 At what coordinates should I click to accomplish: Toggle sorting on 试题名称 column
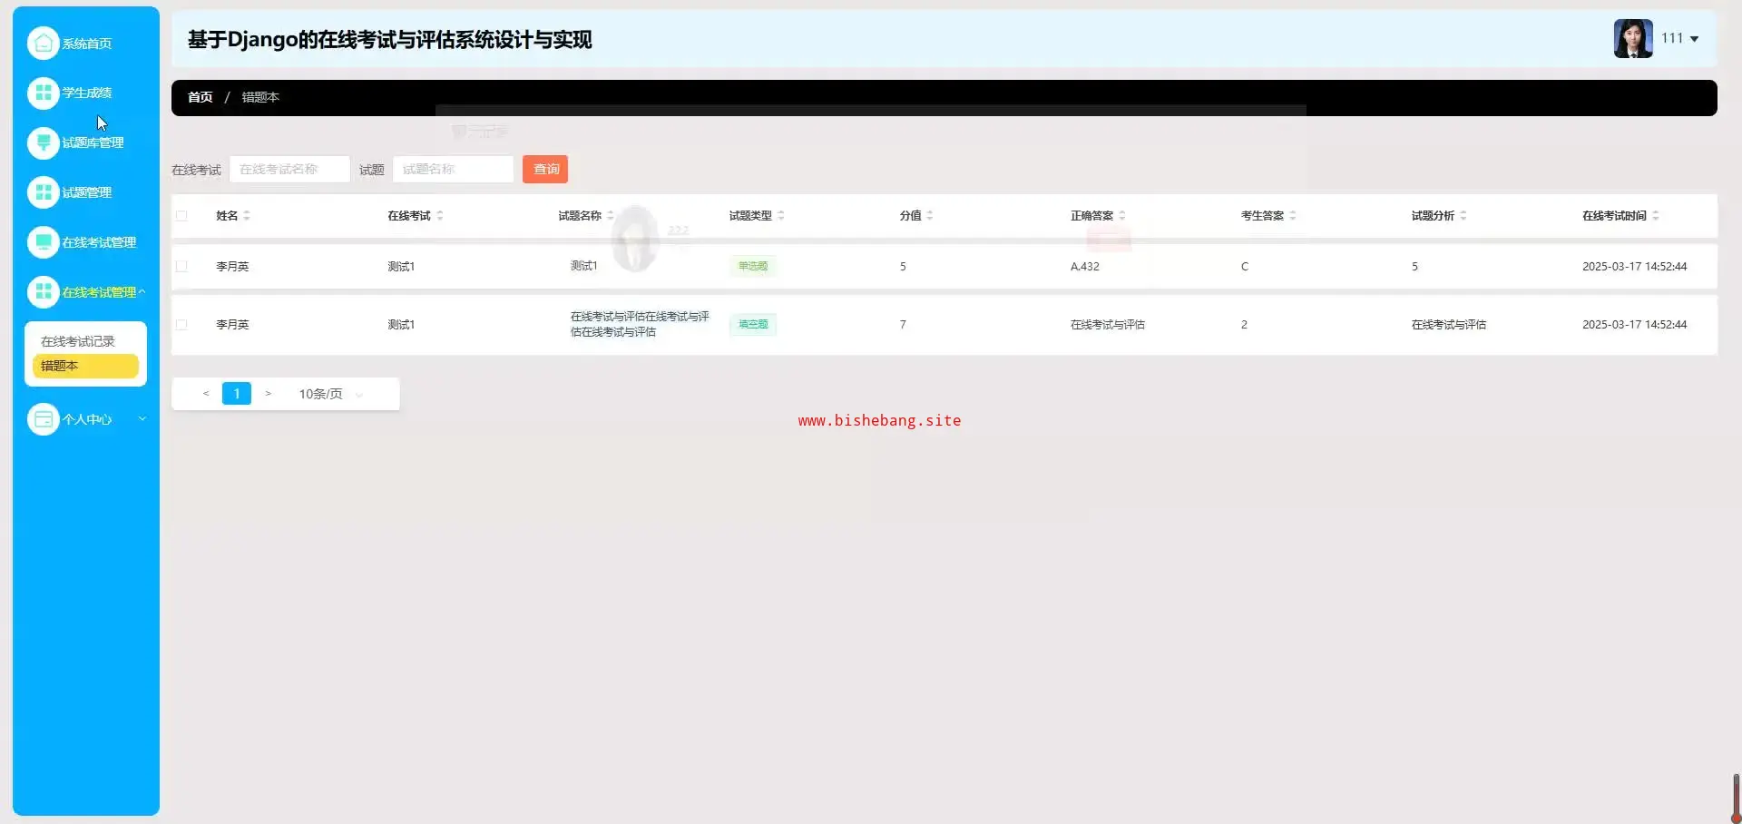(611, 216)
